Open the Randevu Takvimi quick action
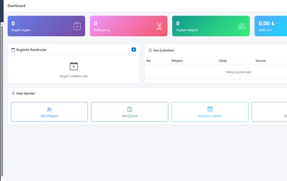 [210, 112]
